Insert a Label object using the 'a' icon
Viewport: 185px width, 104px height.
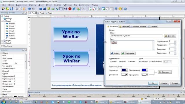pyautogui.click(x=45, y=9)
